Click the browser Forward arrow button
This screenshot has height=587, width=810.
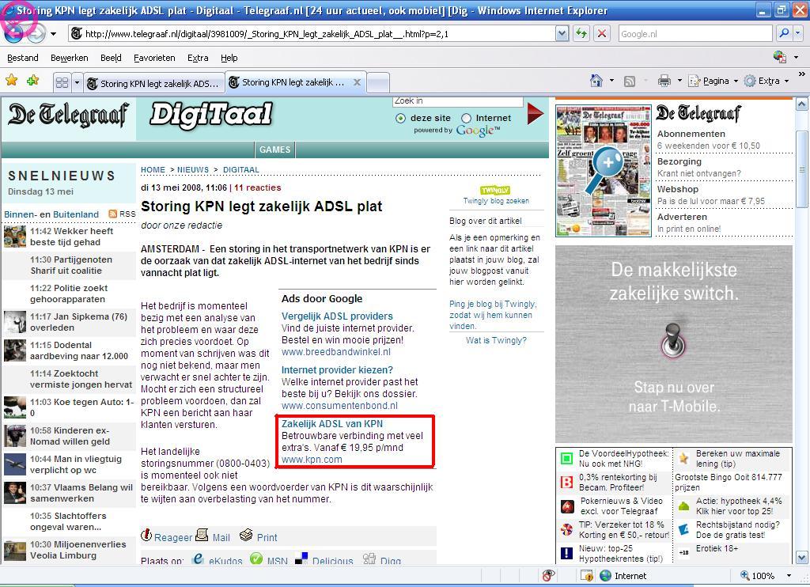click(x=36, y=34)
